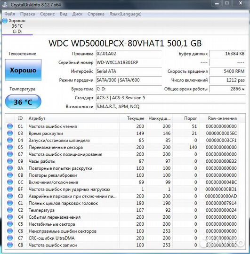Click CrystalDiskInfo app icon in title bar

pos(5,4)
